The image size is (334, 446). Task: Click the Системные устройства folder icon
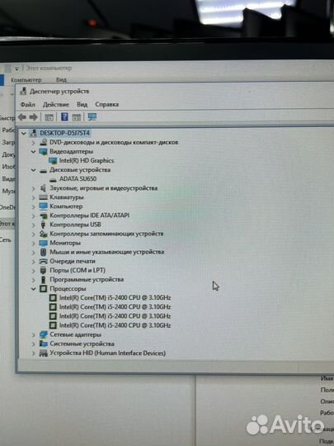click(x=43, y=344)
